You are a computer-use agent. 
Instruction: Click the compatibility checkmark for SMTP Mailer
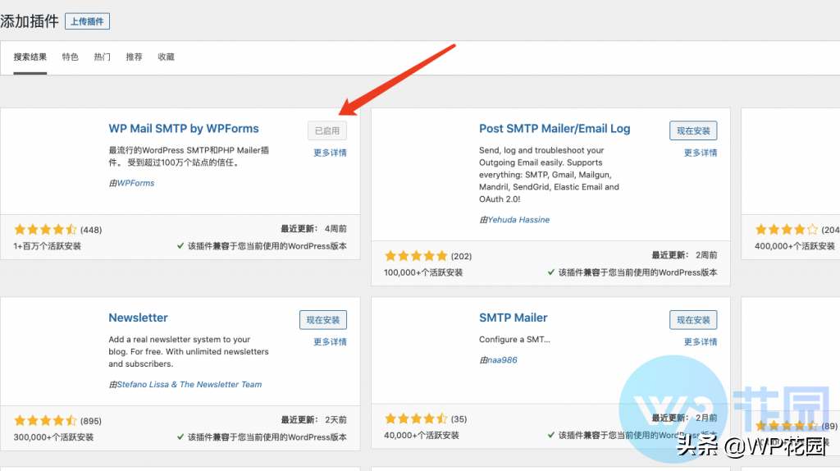(x=551, y=435)
